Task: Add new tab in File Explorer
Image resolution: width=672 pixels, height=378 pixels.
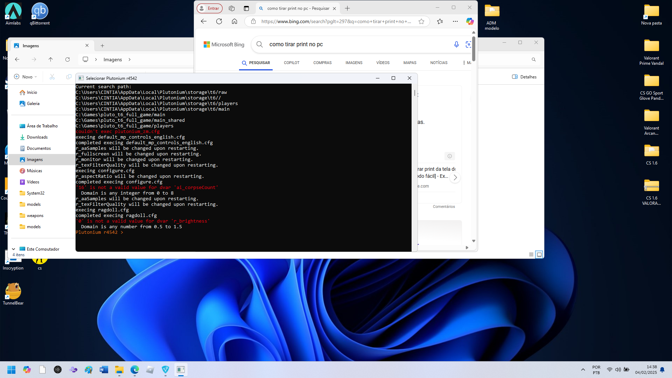Action: tap(102, 46)
